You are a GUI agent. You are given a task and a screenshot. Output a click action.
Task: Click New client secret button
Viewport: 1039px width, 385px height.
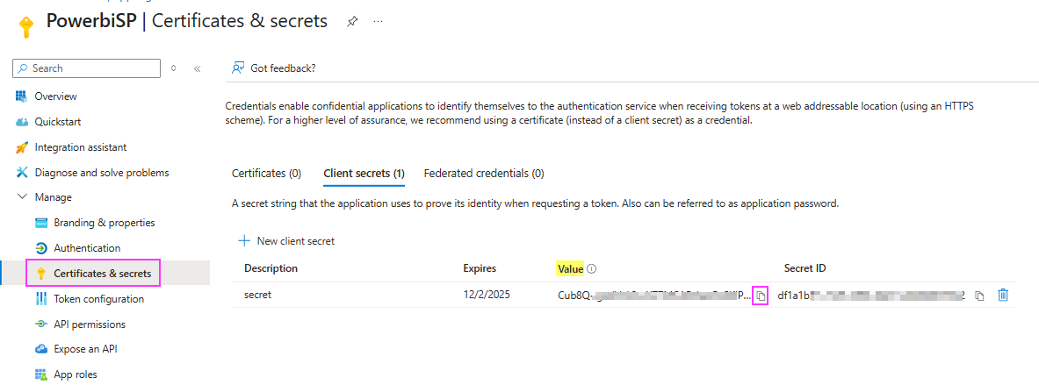(286, 241)
